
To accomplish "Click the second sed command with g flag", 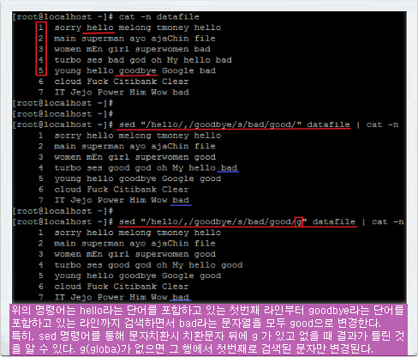I will click(237, 221).
